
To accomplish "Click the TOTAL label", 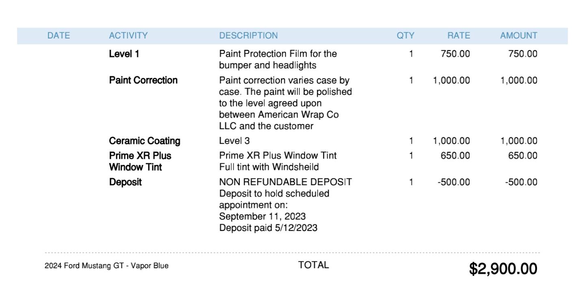I will click(314, 265).
